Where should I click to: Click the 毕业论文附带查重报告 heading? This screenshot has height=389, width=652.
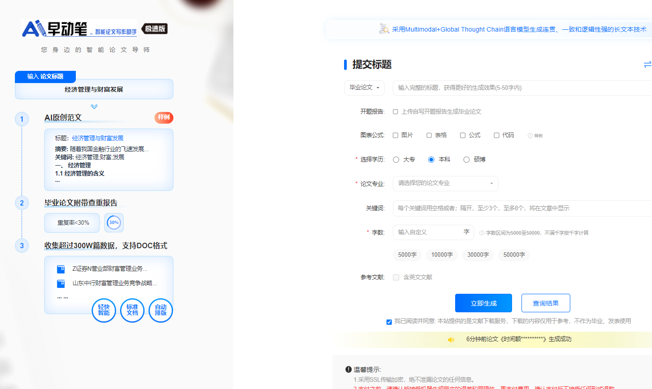click(x=81, y=203)
